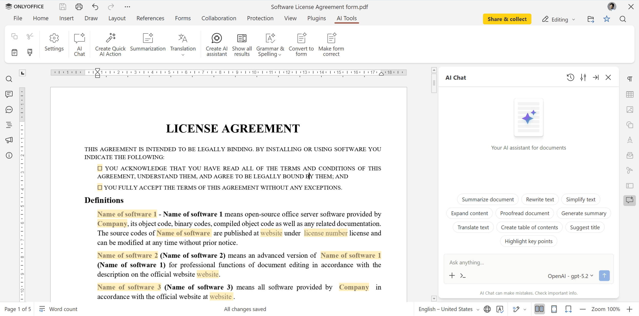
Task: Click Create AI assistant icon
Action: pyautogui.click(x=217, y=45)
